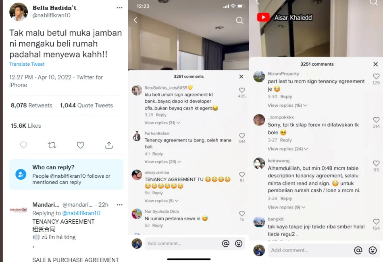Tap the search magnifier in middle TikTok panel
Viewport: 383px width, 262px height.
tap(239, 20)
